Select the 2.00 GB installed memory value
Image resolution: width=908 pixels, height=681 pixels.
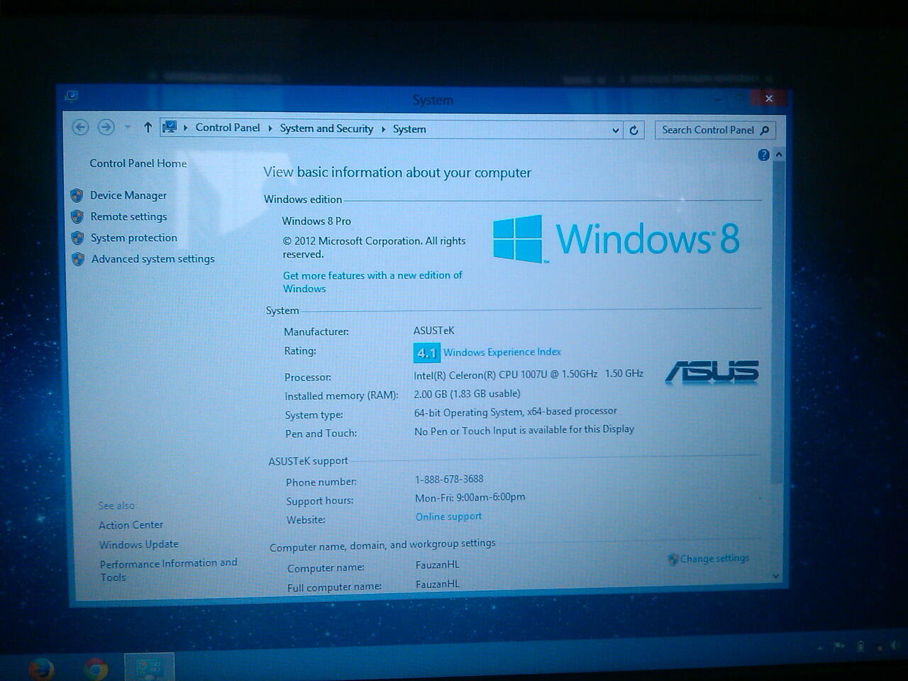click(467, 394)
